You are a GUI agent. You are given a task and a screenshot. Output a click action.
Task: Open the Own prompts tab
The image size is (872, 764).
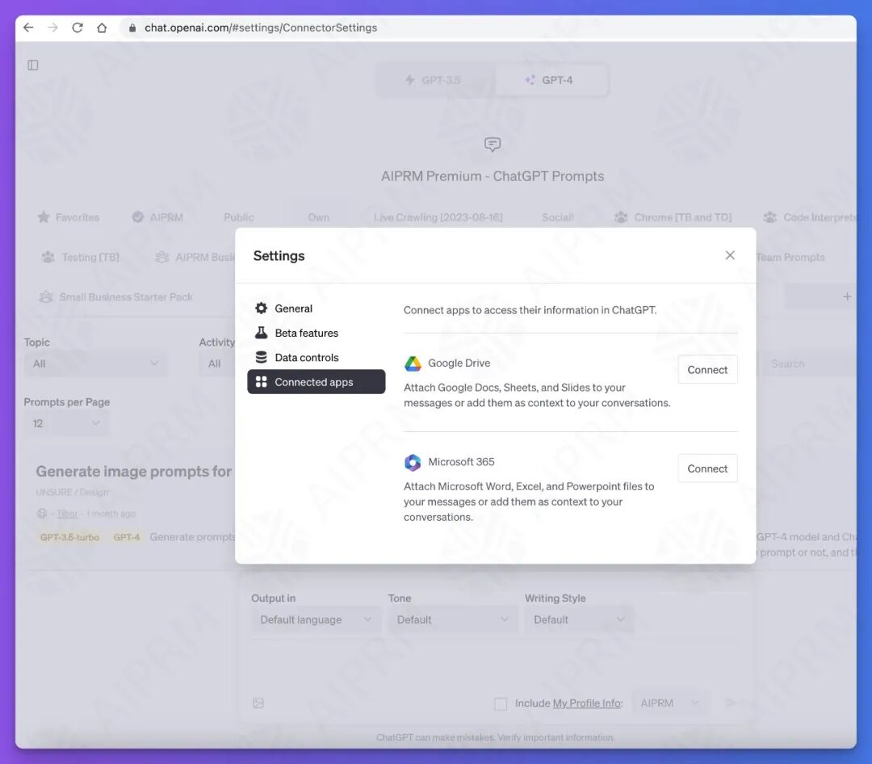[319, 217]
